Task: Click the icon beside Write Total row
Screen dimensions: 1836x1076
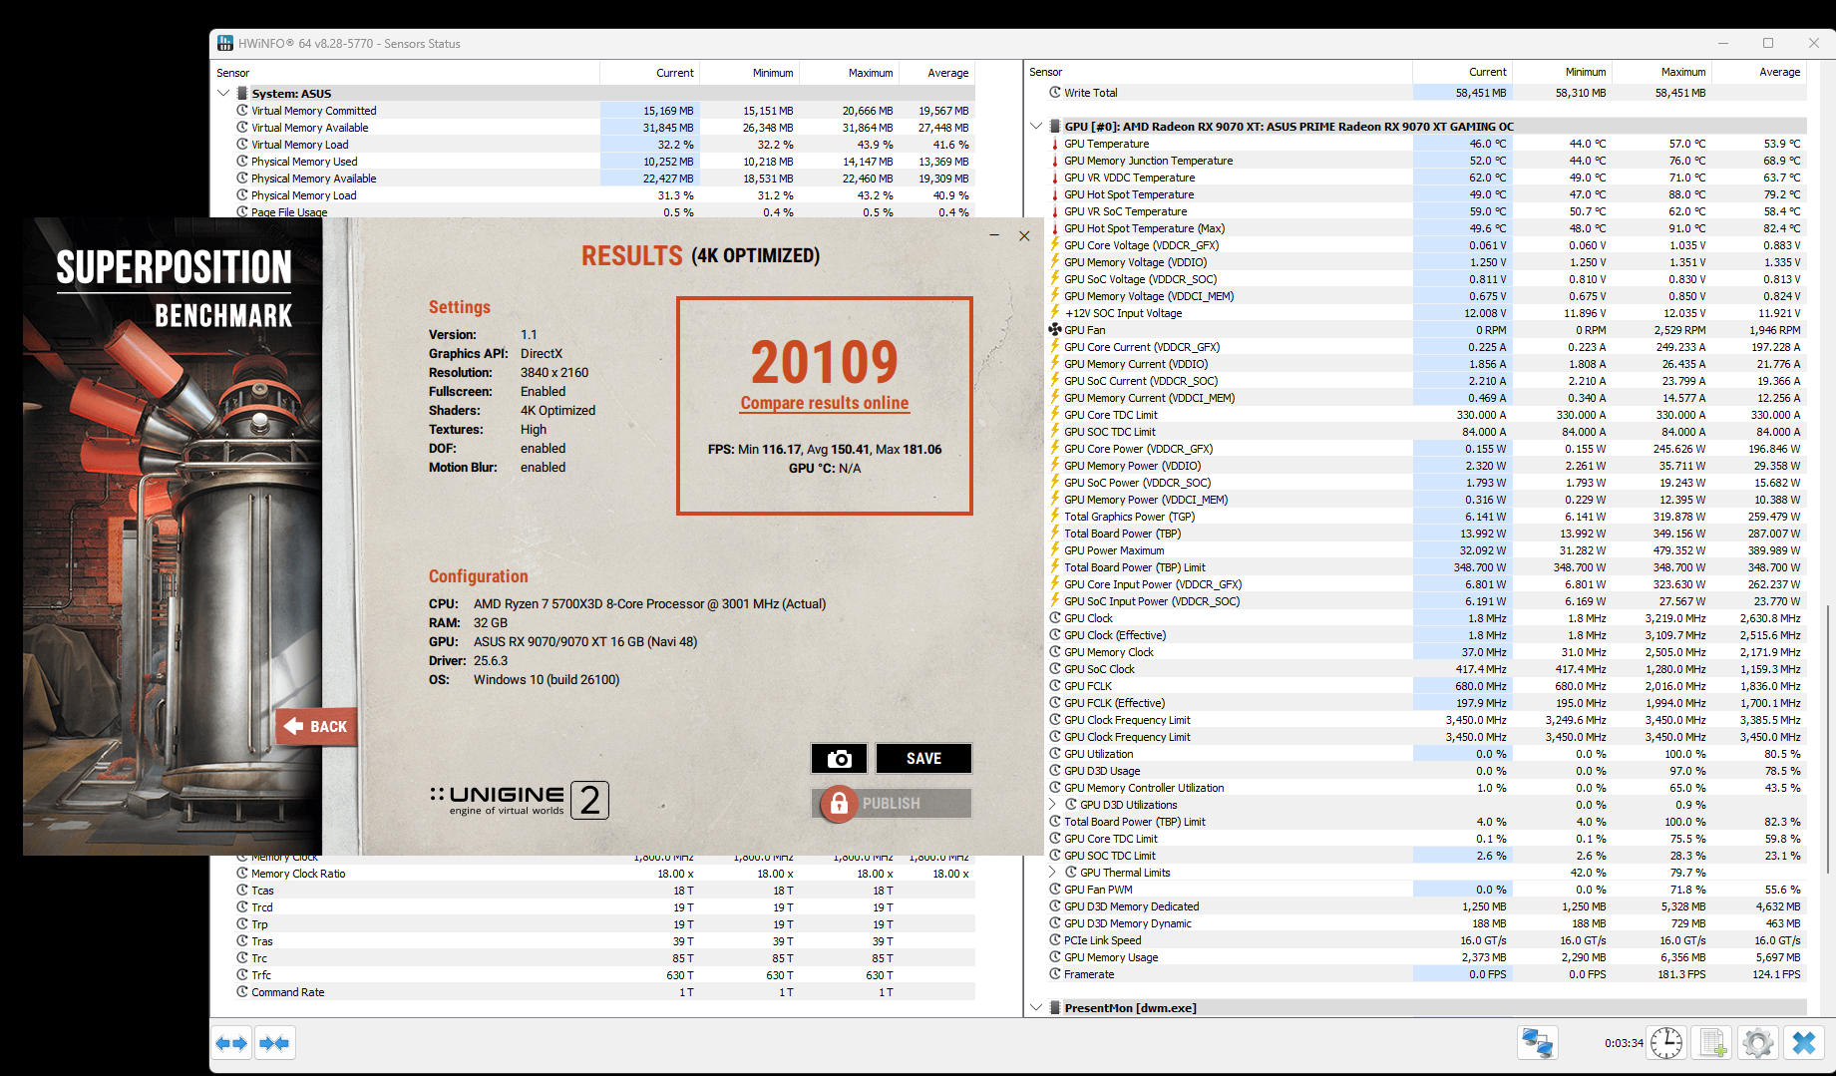Action: click(1055, 93)
